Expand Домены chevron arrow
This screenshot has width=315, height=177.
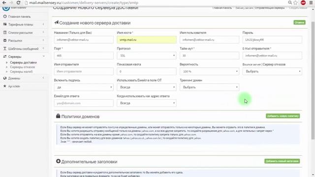(43, 78)
